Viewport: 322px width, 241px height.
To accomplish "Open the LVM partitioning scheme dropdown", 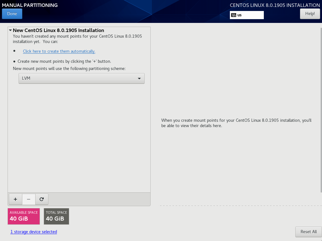I will (81, 78).
